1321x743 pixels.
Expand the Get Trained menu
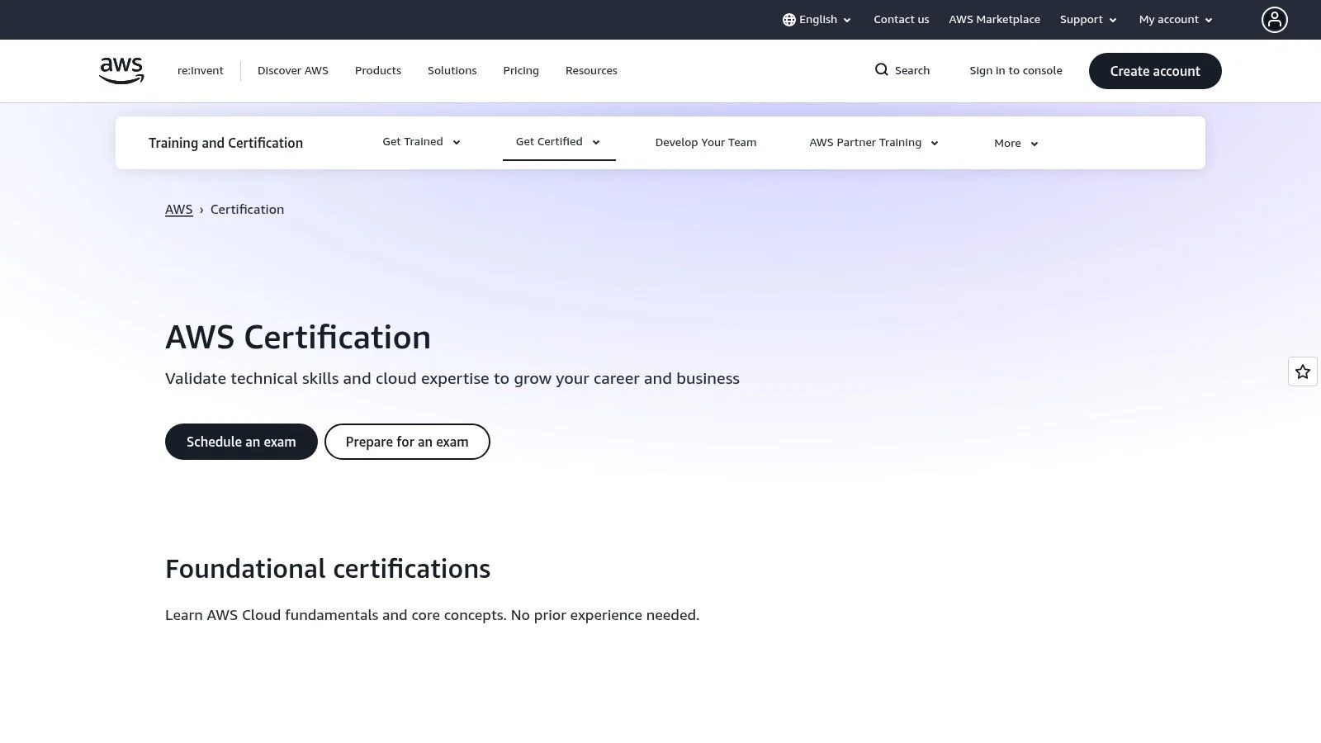[421, 142]
